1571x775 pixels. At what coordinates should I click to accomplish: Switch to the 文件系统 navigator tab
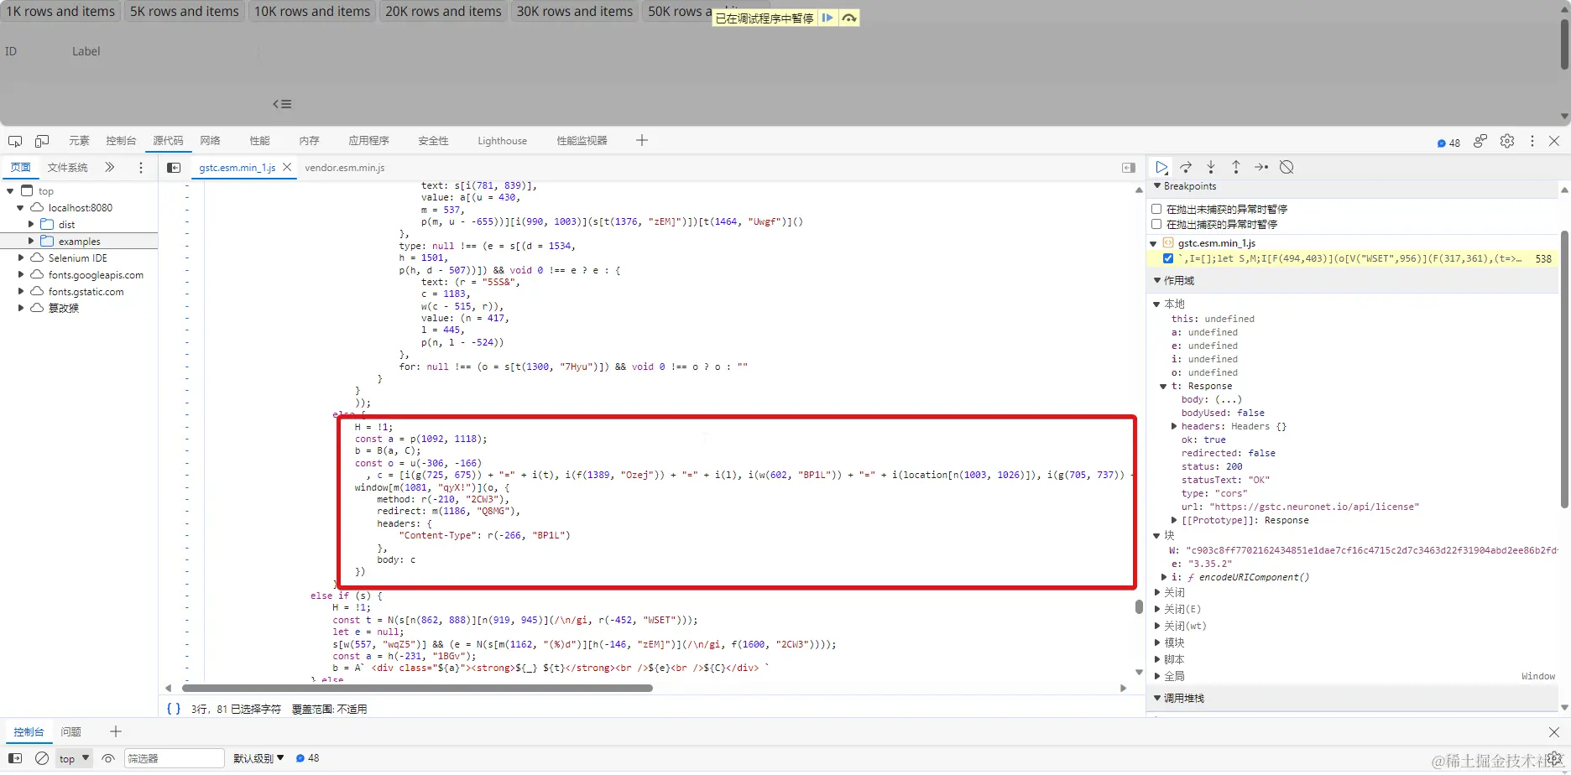point(67,168)
